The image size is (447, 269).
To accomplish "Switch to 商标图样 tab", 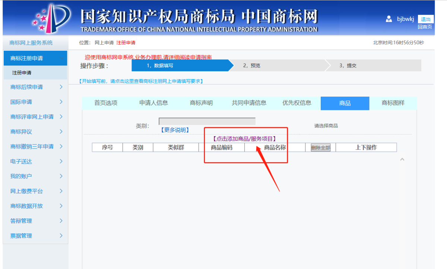I will click(393, 103).
